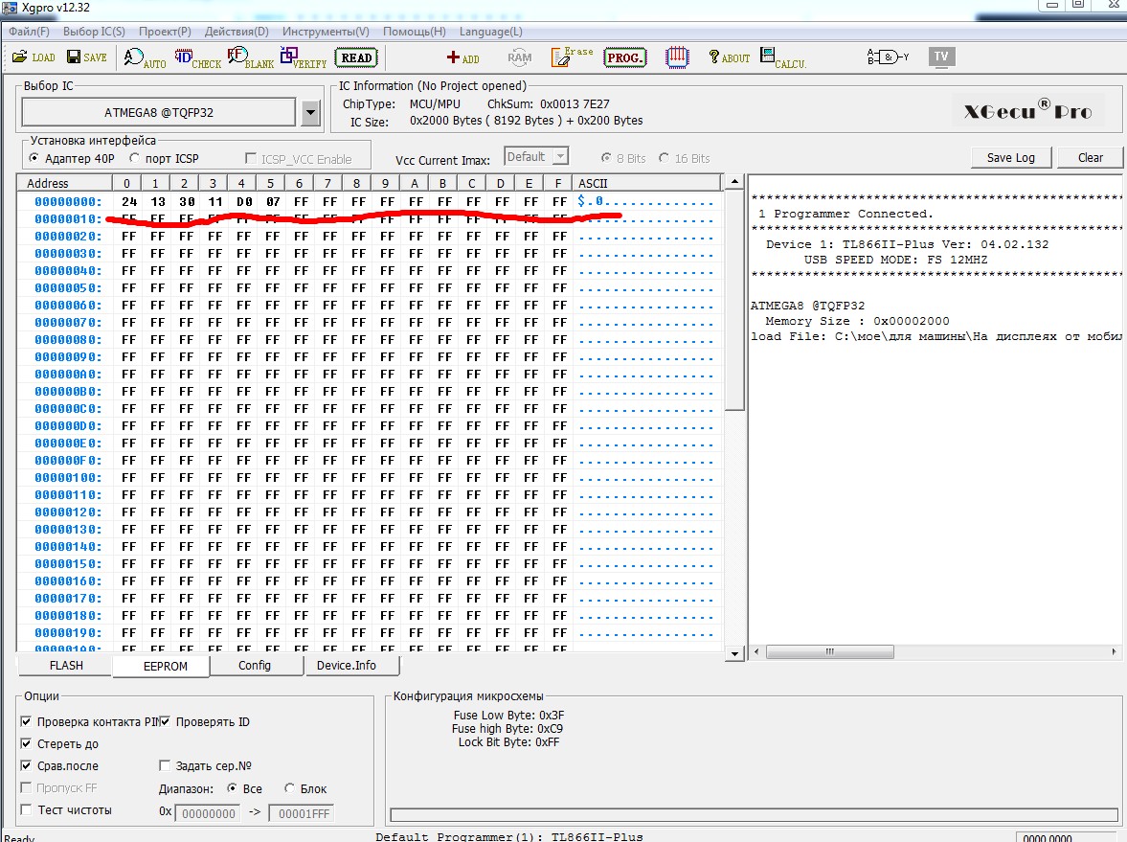Open the Language(L) menu

490,32
